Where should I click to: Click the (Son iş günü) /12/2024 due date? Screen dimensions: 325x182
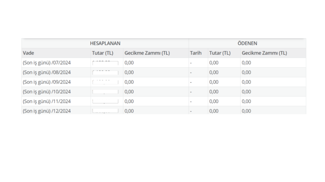(47, 111)
